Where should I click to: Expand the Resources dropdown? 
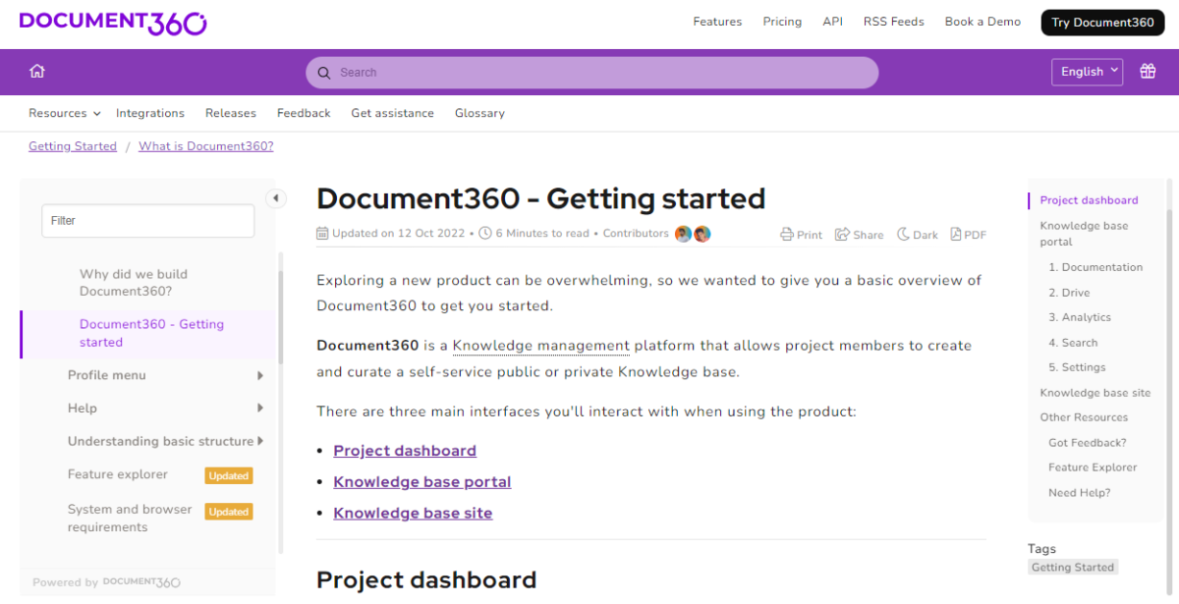point(64,113)
